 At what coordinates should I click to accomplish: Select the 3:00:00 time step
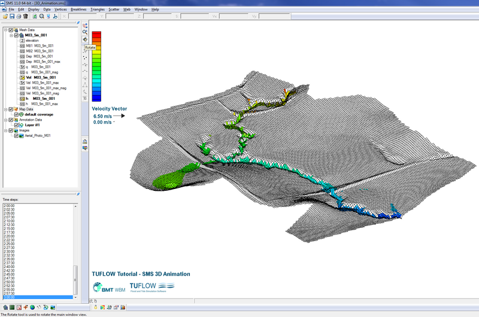(x=38, y=297)
